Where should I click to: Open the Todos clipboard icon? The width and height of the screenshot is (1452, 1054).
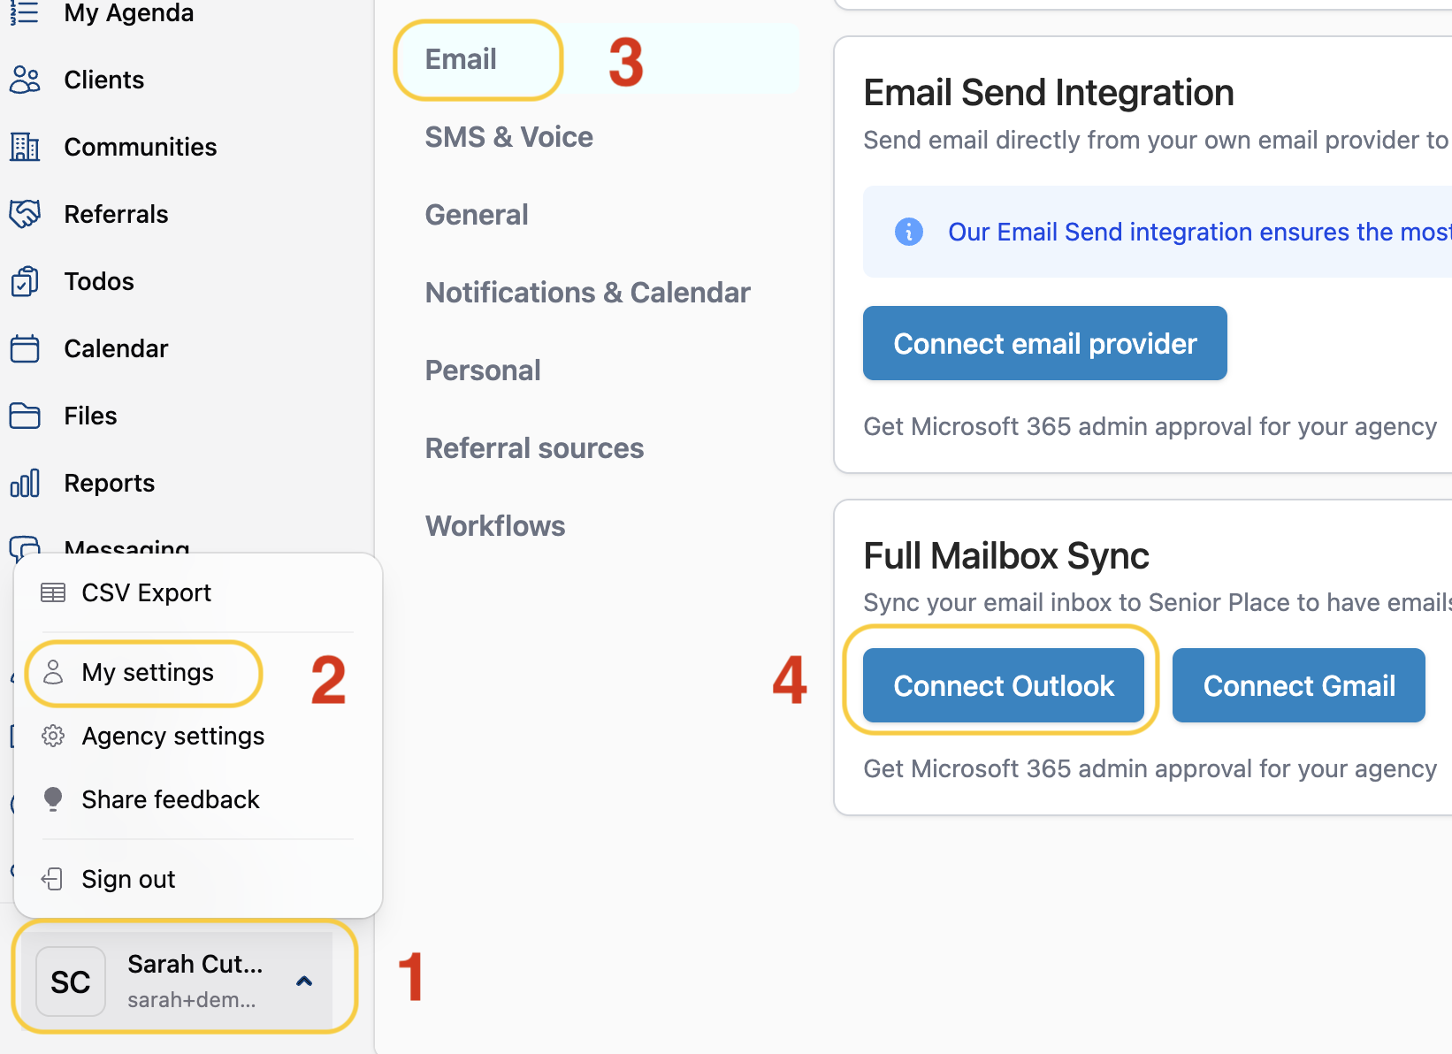tap(25, 281)
